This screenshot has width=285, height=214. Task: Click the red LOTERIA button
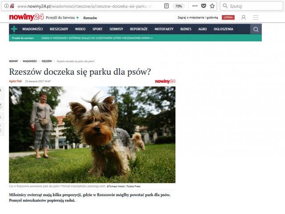click(x=228, y=17)
